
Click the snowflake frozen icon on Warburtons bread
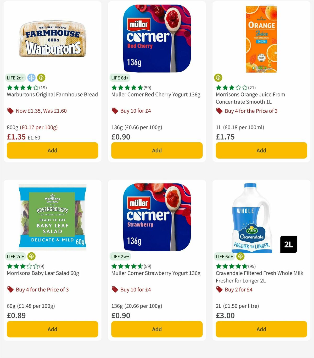(x=31, y=78)
